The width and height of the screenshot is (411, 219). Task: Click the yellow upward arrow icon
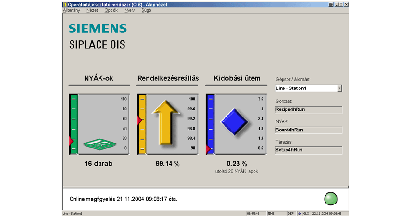pyautogui.click(x=166, y=122)
